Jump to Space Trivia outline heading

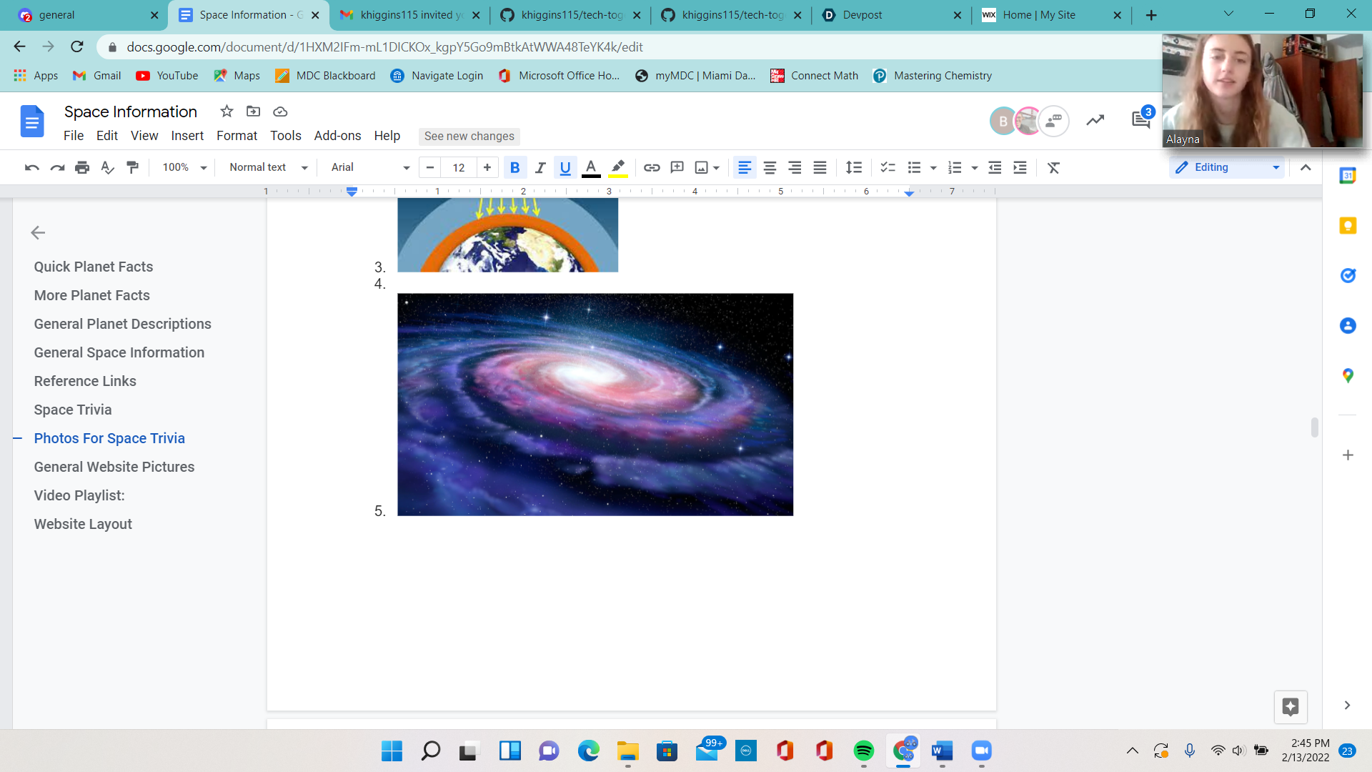point(73,410)
